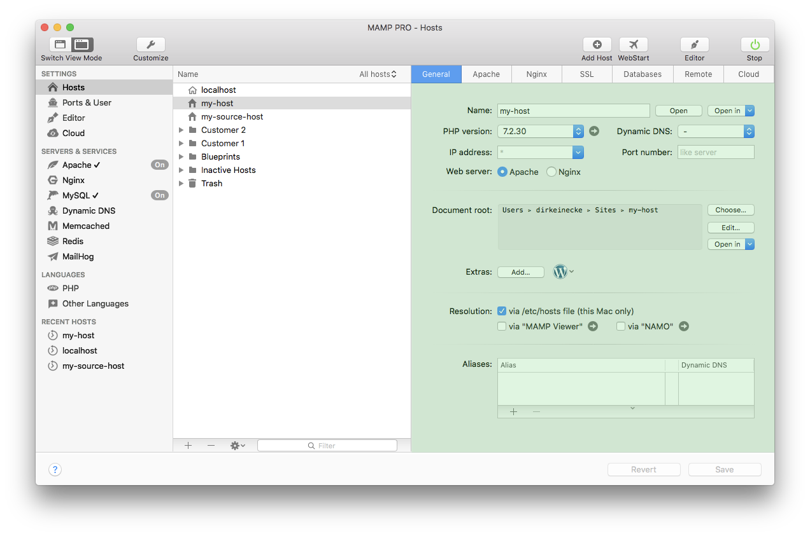The image size is (810, 536).
Task: Select Hosts in the Settings sidebar
Action: pos(104,87)
